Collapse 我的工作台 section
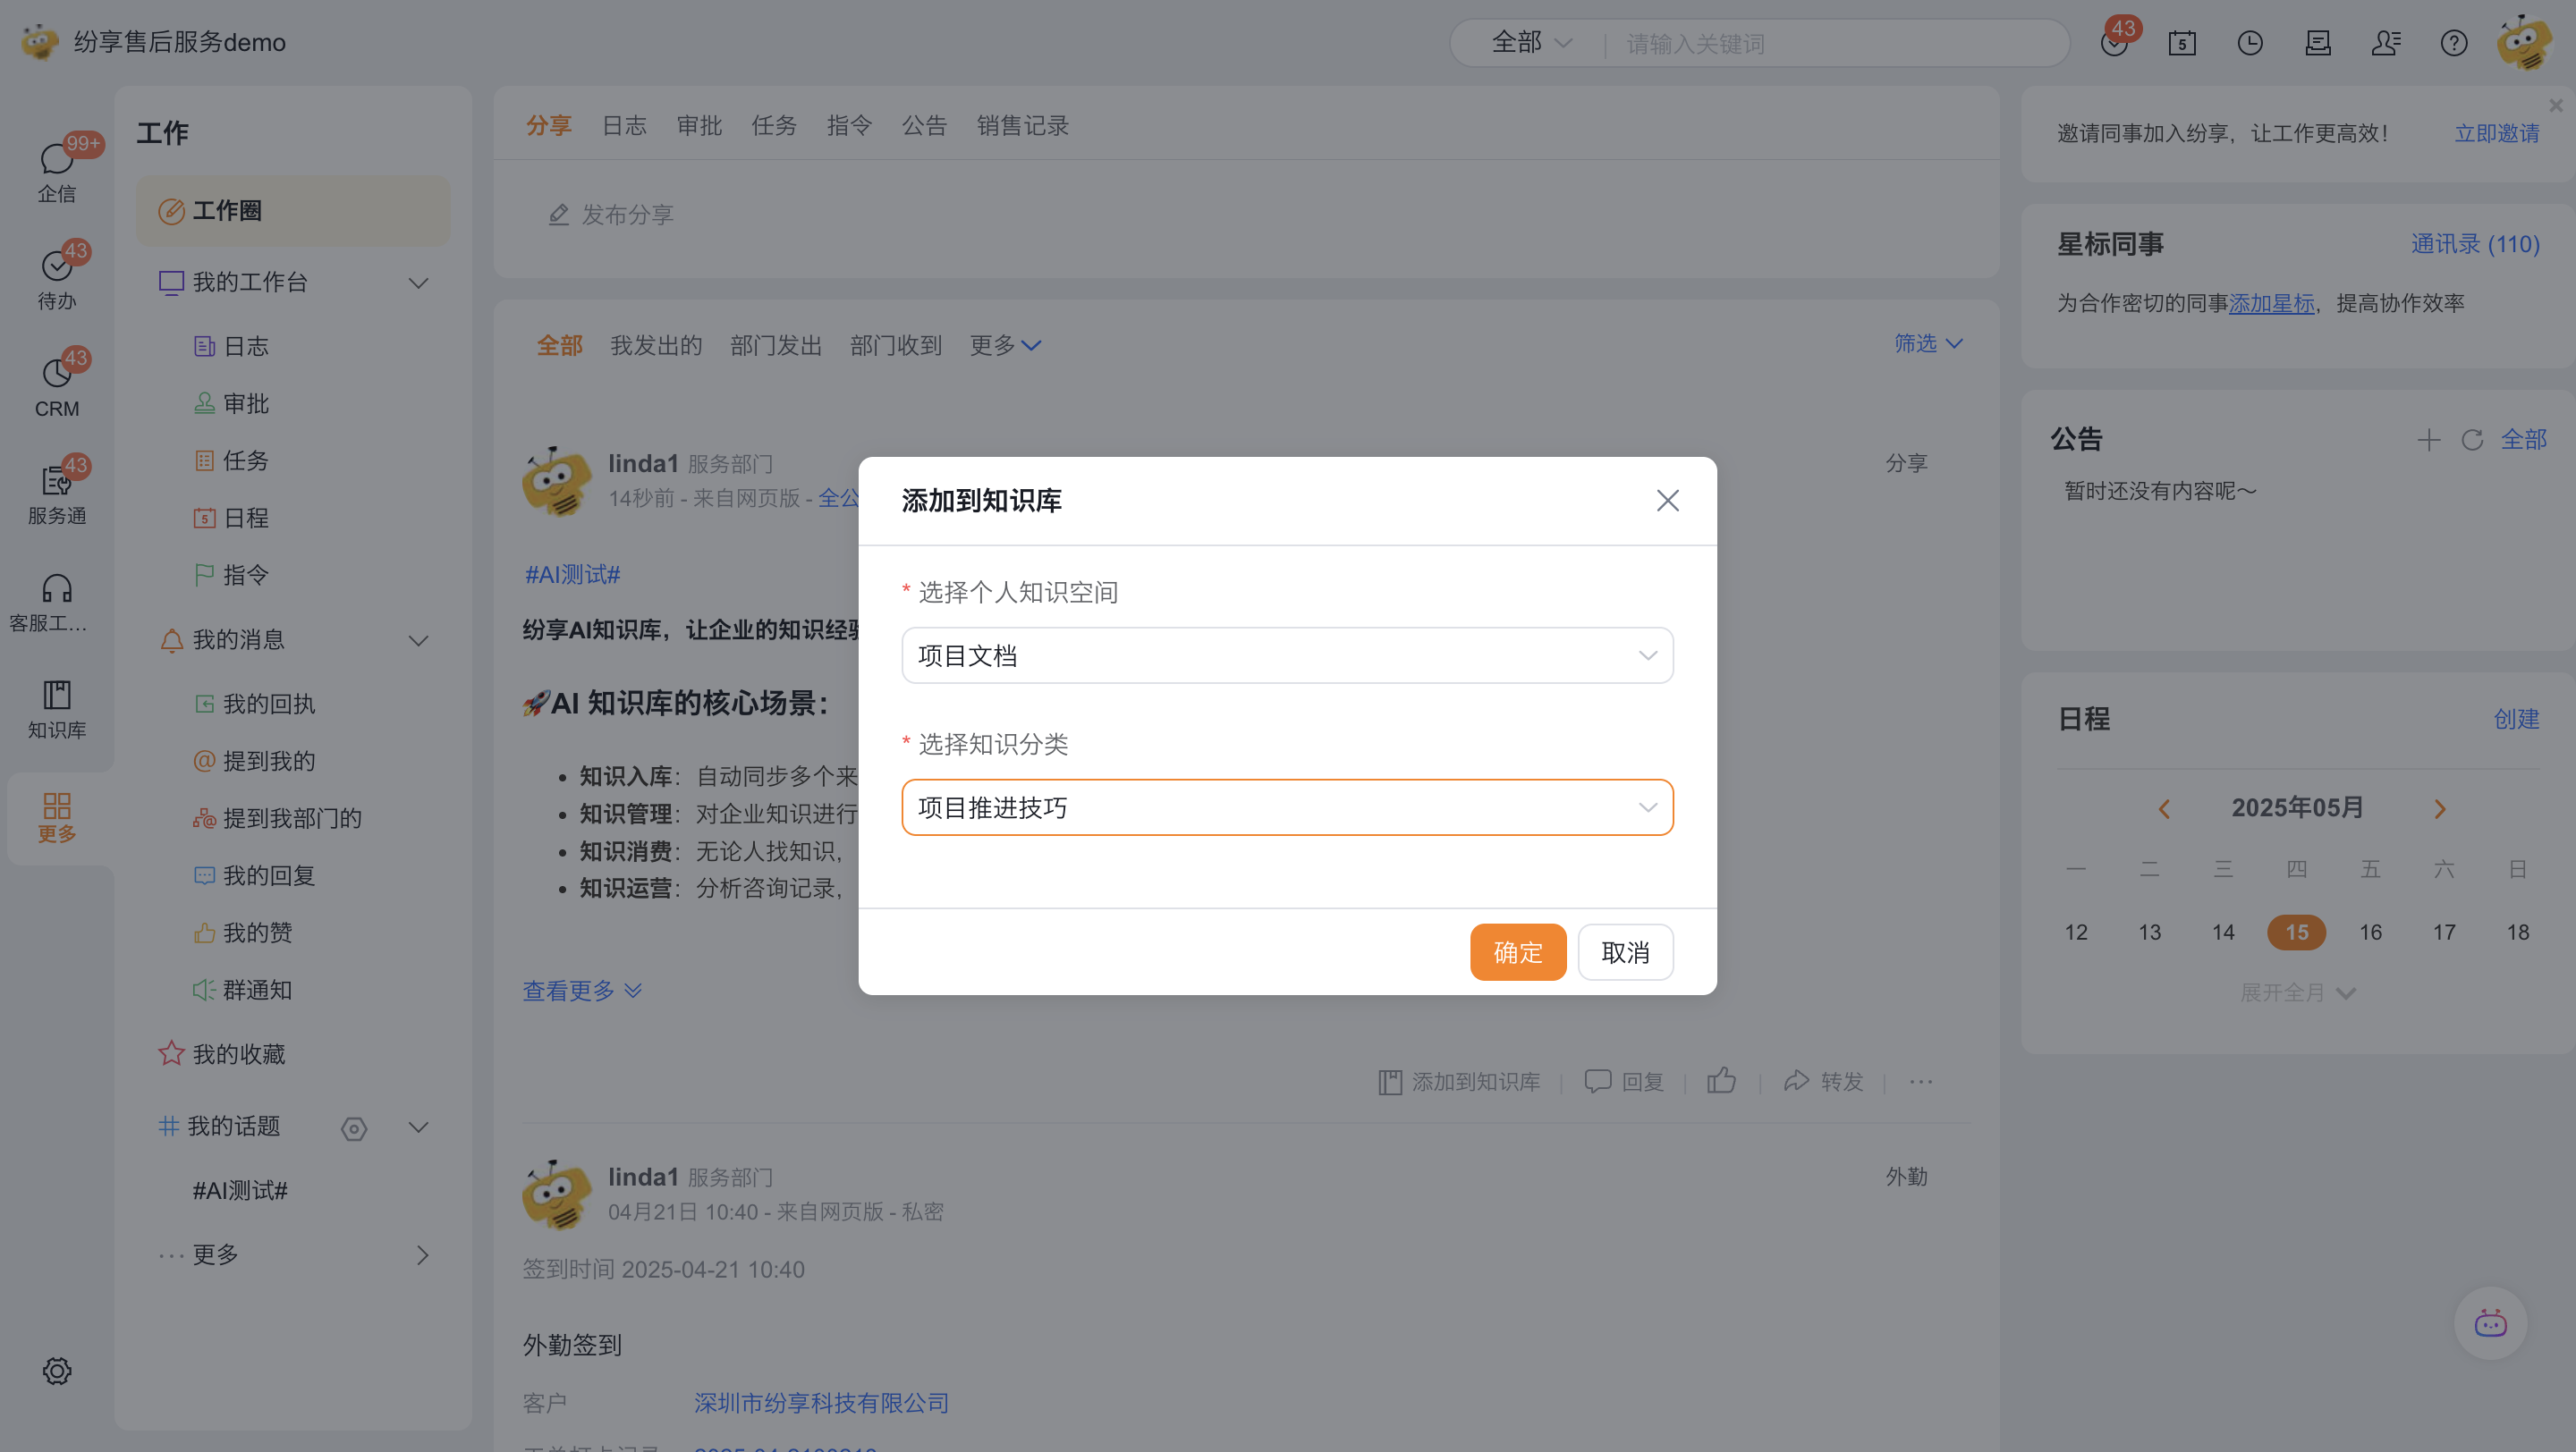 419,283
